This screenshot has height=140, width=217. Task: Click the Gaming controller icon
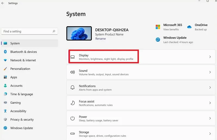[5, 103]
